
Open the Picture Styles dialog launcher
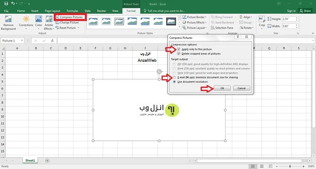207,33
